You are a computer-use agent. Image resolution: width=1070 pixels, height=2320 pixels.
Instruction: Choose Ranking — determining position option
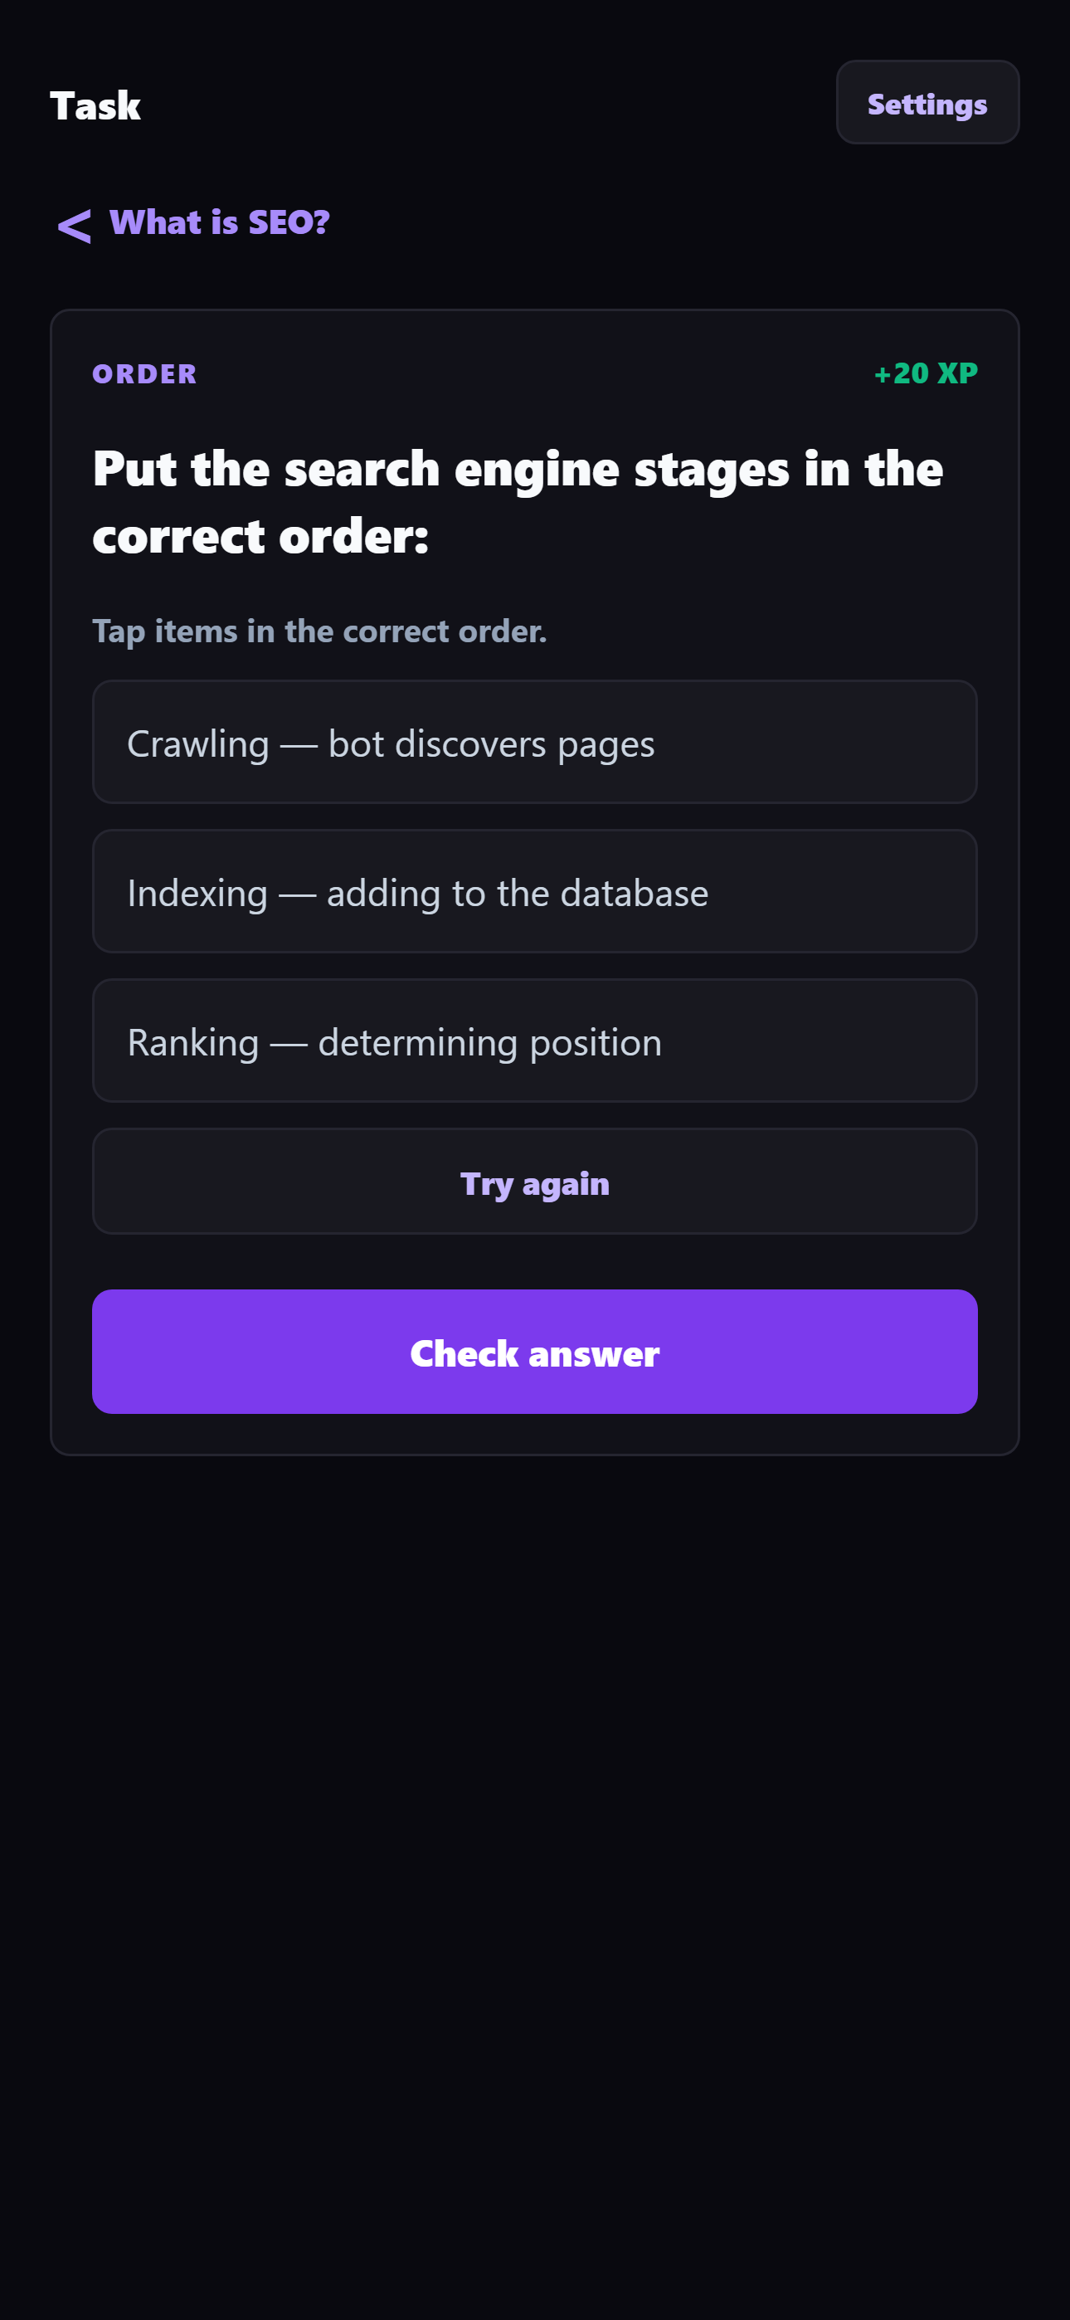coord(534,1041)
